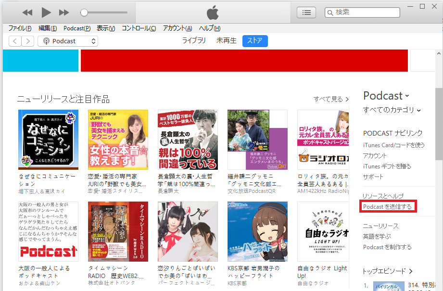Expand the すべてのカテゴリ dropdown
Screen dimensions: 443x291
click(392, 110)
